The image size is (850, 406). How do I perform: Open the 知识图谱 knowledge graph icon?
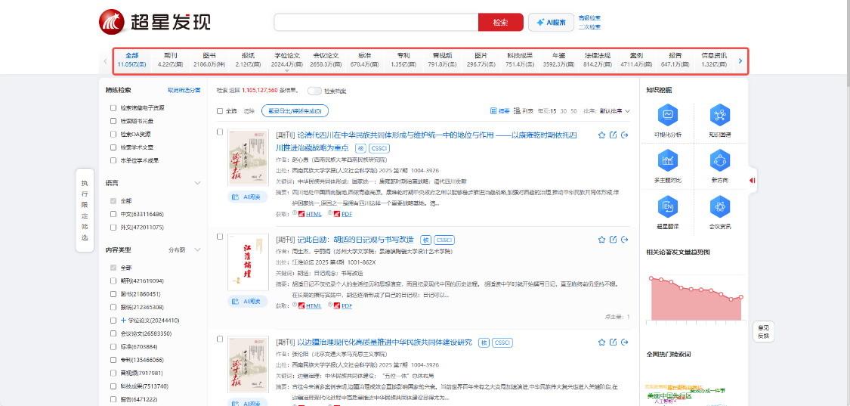pos(719,116)
